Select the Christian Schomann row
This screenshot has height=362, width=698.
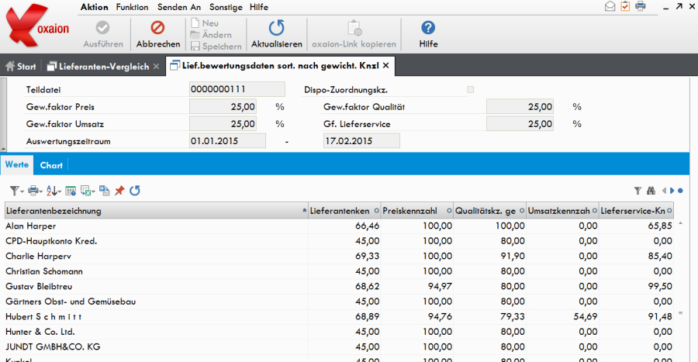click(339, 271)
